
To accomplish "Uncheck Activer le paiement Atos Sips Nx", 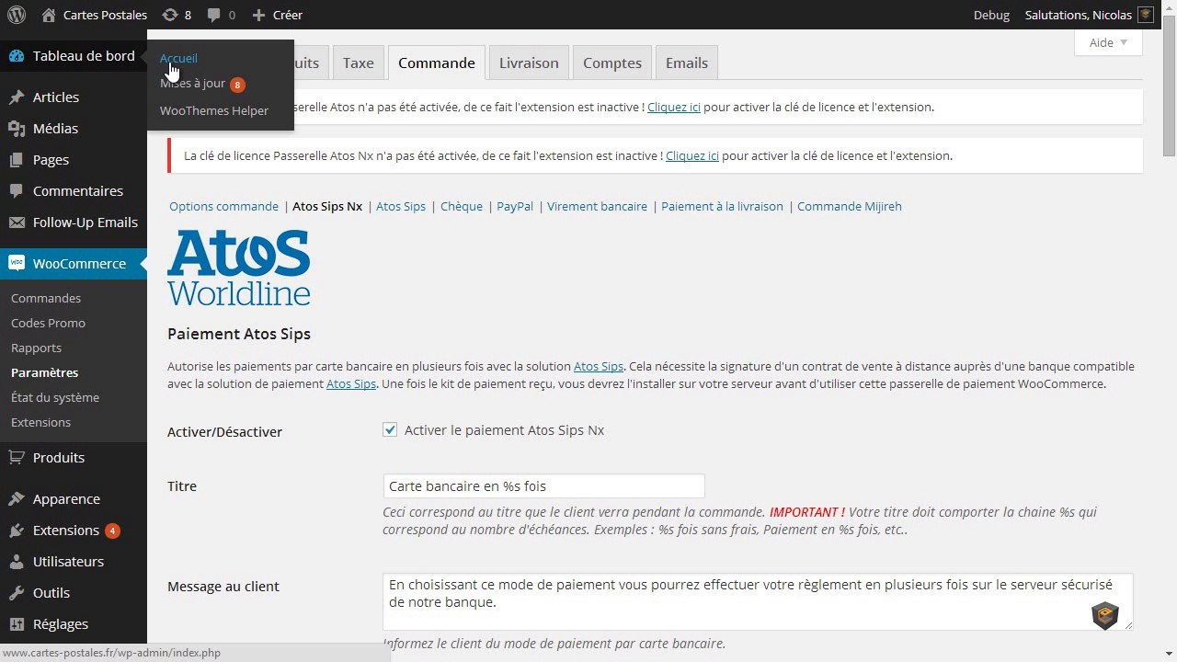I will click(x=390, y=429).
